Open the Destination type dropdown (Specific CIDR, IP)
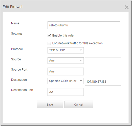This screenshot has height=126, width=132. pyautogui.click(x=65, y=81)
